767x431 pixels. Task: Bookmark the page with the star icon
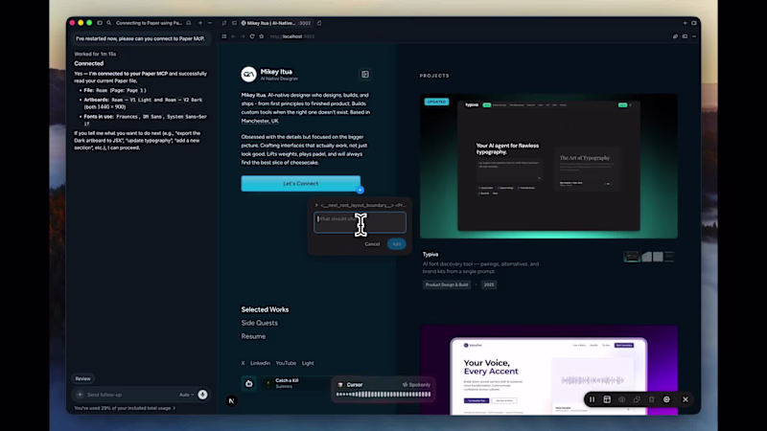(261, 36)
